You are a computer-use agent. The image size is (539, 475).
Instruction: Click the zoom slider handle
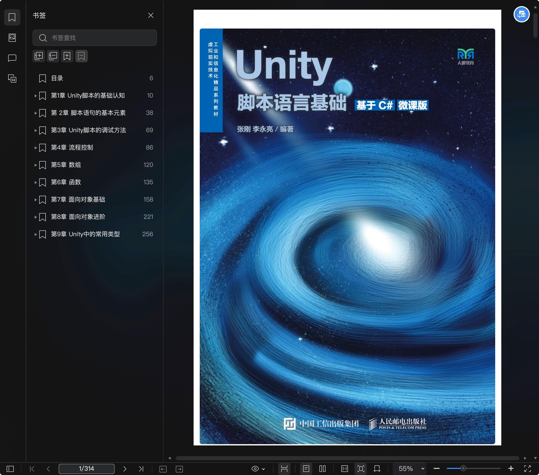pos(463,469)
